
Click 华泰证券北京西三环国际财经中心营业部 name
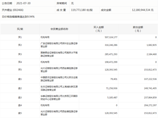pyautogui.click(x=59, y=97)
